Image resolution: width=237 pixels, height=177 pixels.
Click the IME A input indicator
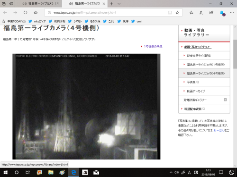(189, 173)
